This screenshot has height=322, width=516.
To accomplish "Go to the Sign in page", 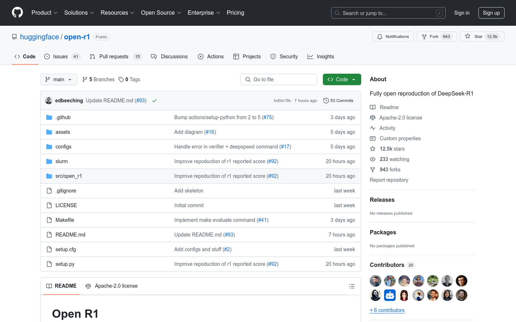I will 462,13.
